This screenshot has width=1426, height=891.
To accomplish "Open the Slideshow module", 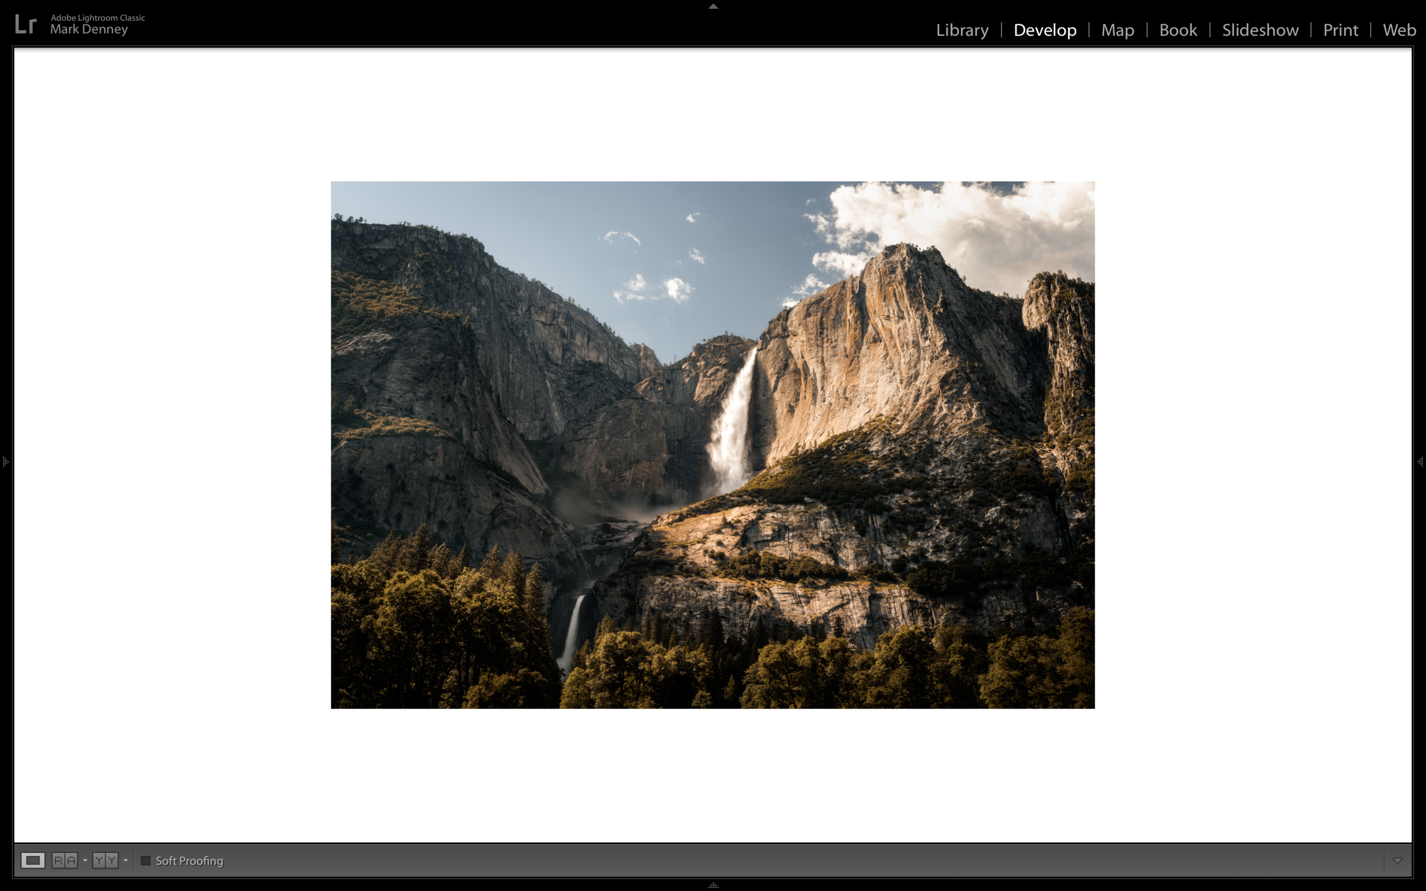I will 1260,30.
